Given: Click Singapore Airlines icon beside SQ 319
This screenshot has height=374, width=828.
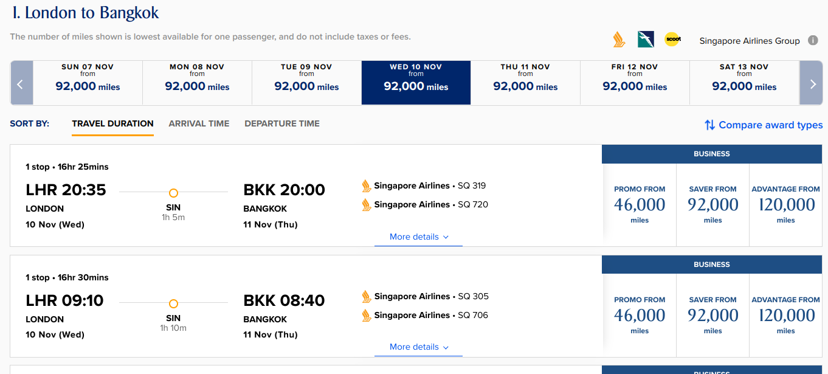Looking at the screenshot, I should (367, 185).
